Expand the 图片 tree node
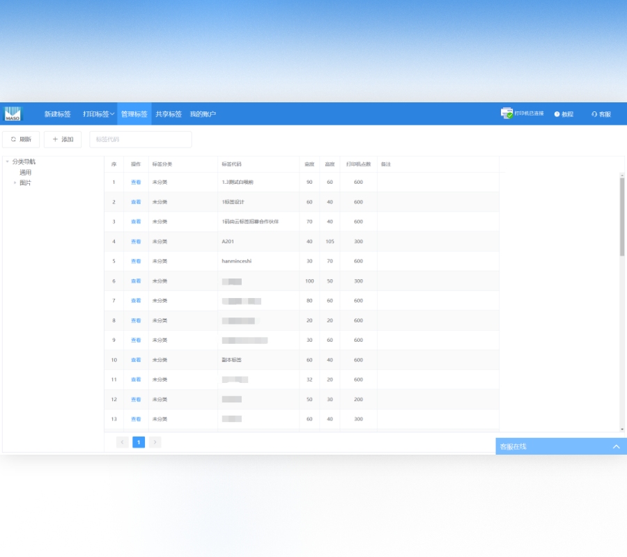The height and width of the screenshot is (557, 627). tap(15, 183)
